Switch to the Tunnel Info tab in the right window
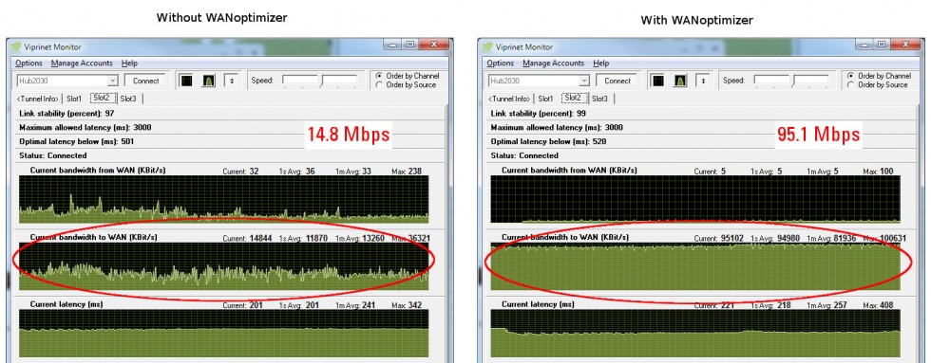This screenshot has width=931, height=363. tap(509, 99)
